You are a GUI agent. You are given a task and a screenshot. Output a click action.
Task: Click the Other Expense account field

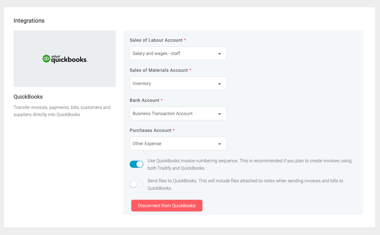pos(178,143)
